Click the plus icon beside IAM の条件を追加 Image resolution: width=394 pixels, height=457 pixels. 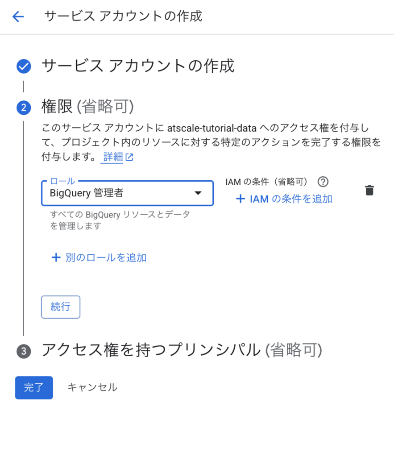(x=241, y=199)
